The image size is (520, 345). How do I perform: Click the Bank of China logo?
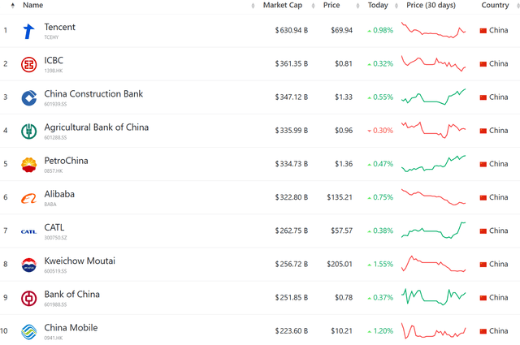[x=29, y=298]
